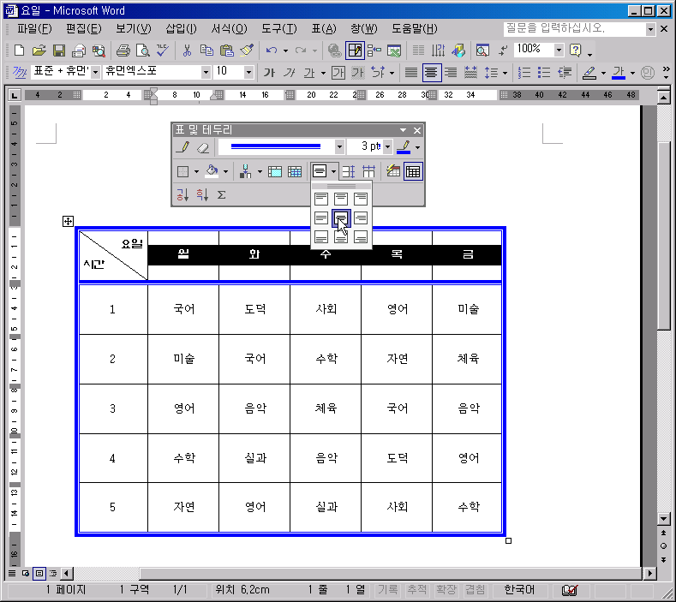The width and height of the screenshot is (676, 602).
Task: Toggle bulleted list formatting
Action: (x=544, y=73)
